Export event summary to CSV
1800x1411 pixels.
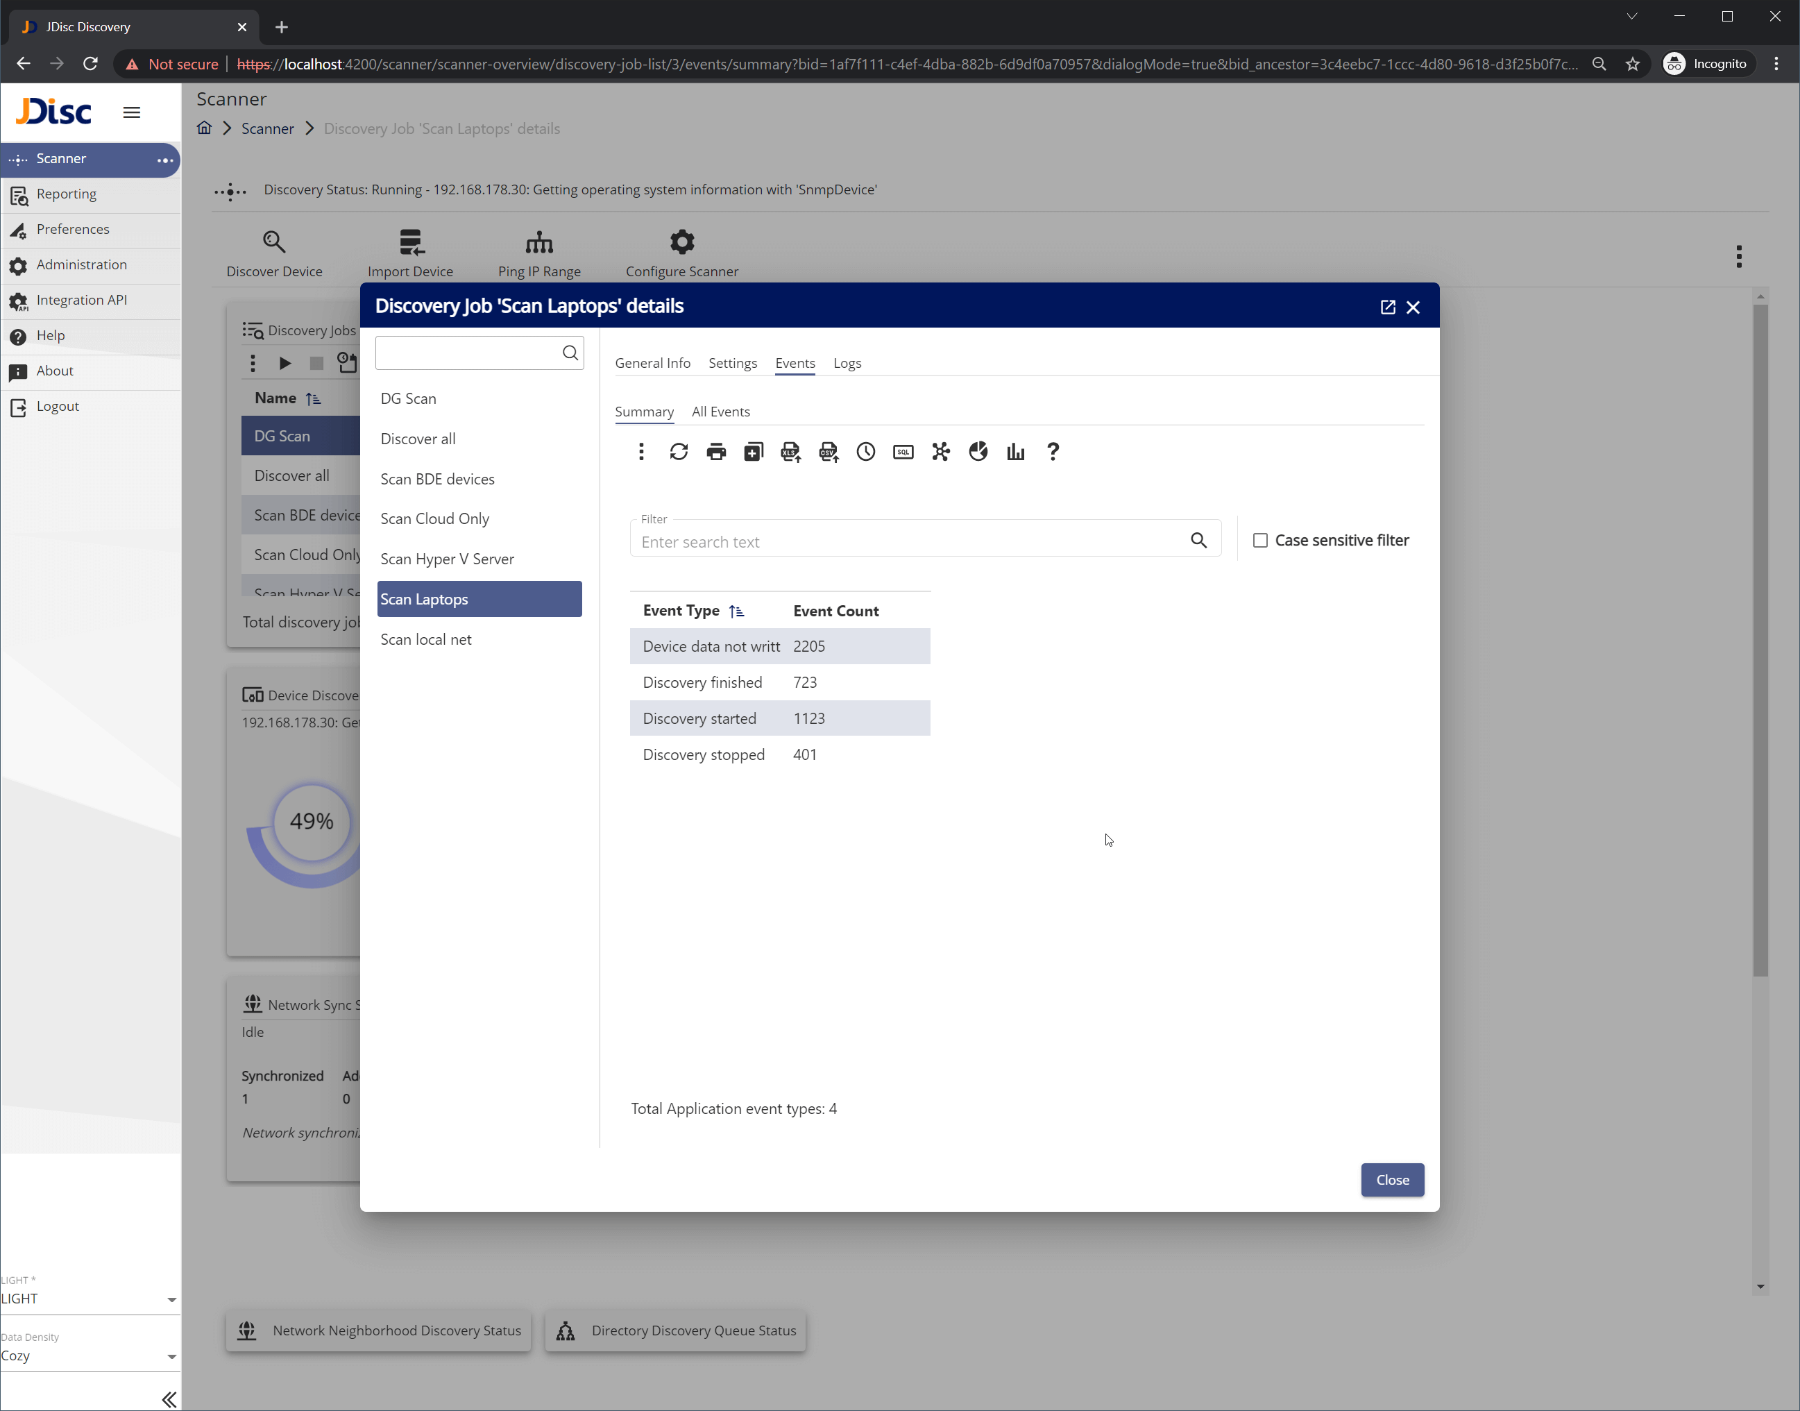click(x=828, y=452)
